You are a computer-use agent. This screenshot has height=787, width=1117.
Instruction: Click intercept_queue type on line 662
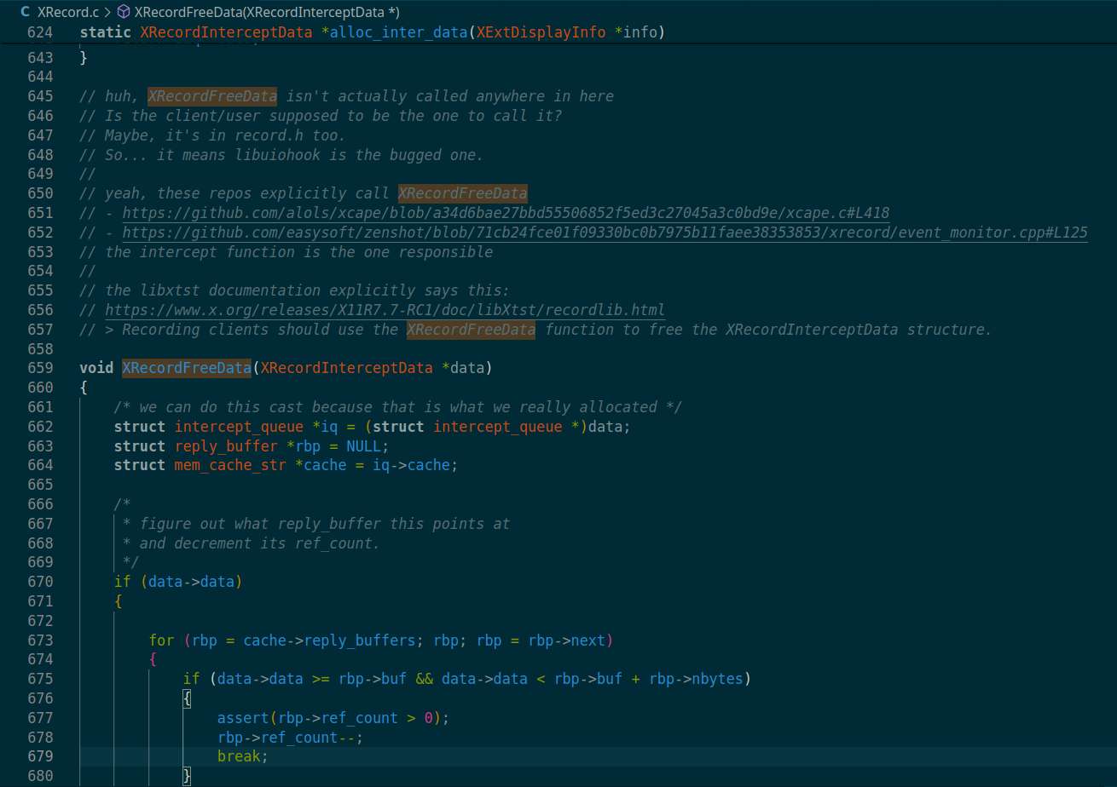point(239,427)
